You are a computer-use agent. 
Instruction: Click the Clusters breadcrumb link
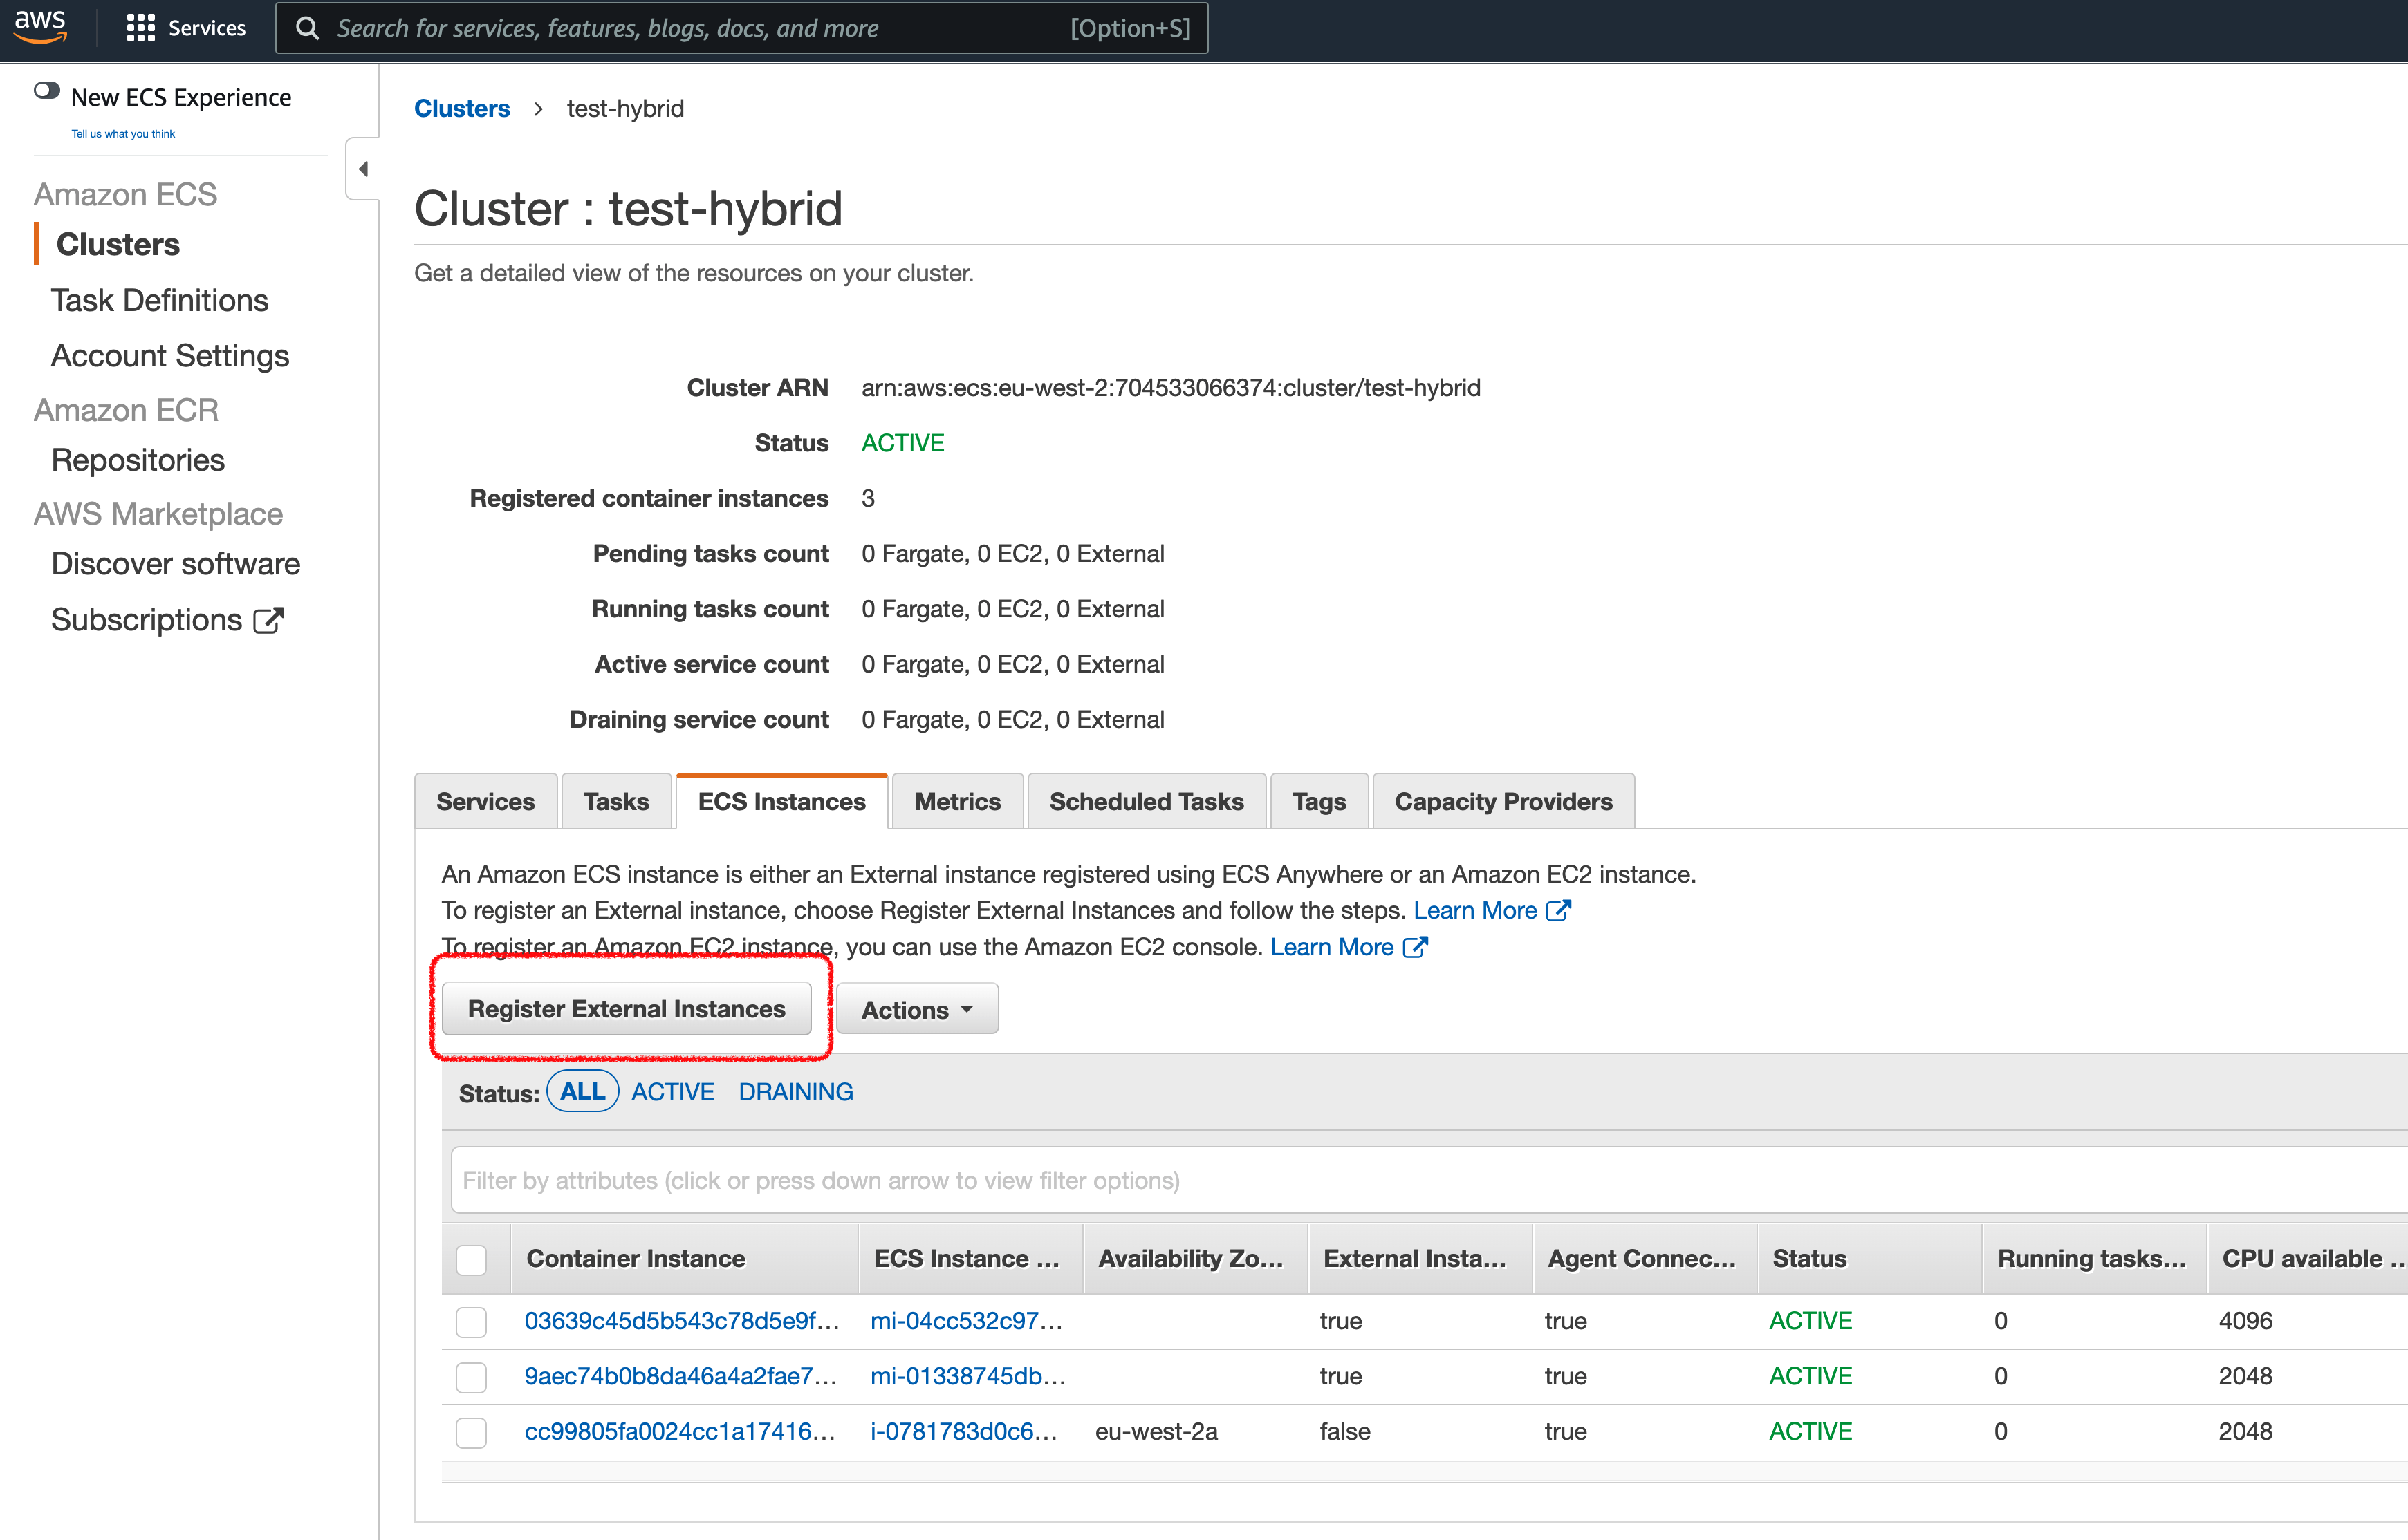point(461,108)
